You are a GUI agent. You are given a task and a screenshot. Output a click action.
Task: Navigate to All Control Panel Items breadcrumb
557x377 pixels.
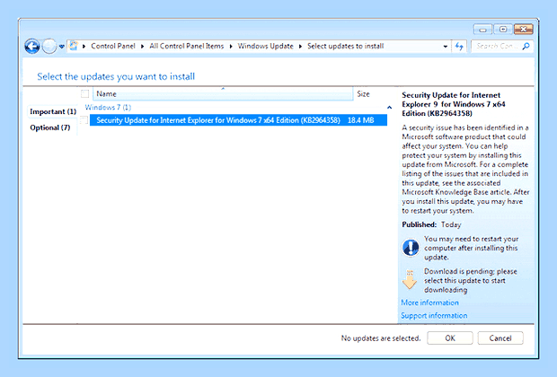coord(187,46)
